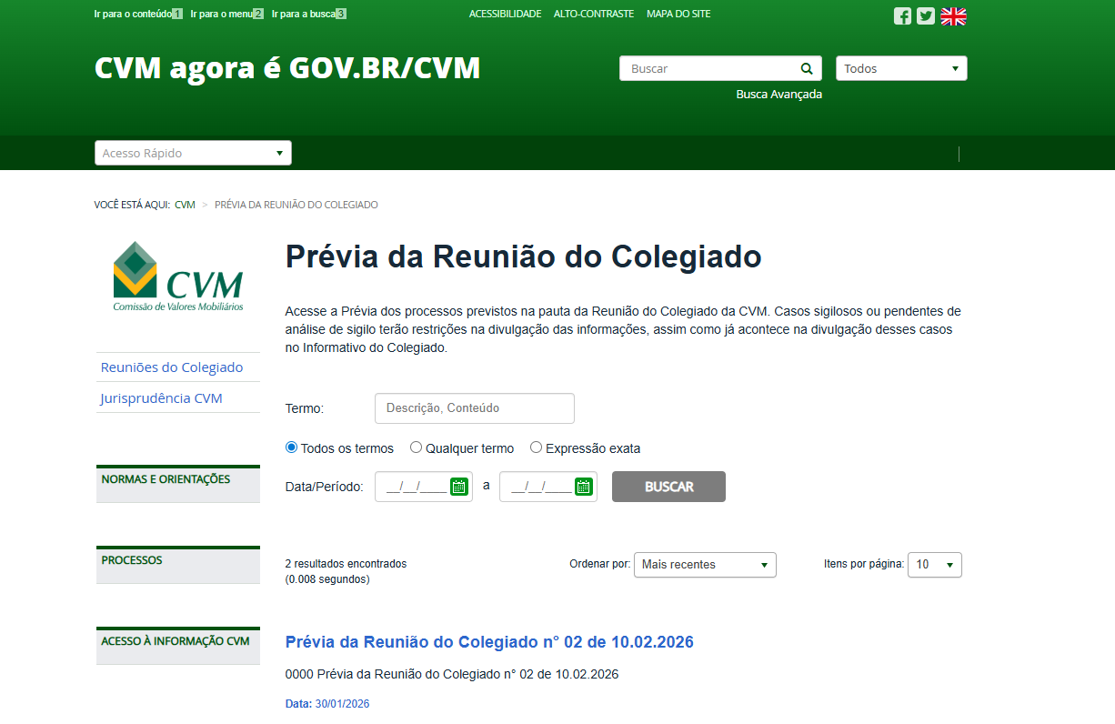Viewport: 1115px width, 724px height.
Task: Open the CVM Twitter icon
Action: [x=926, y=15]
